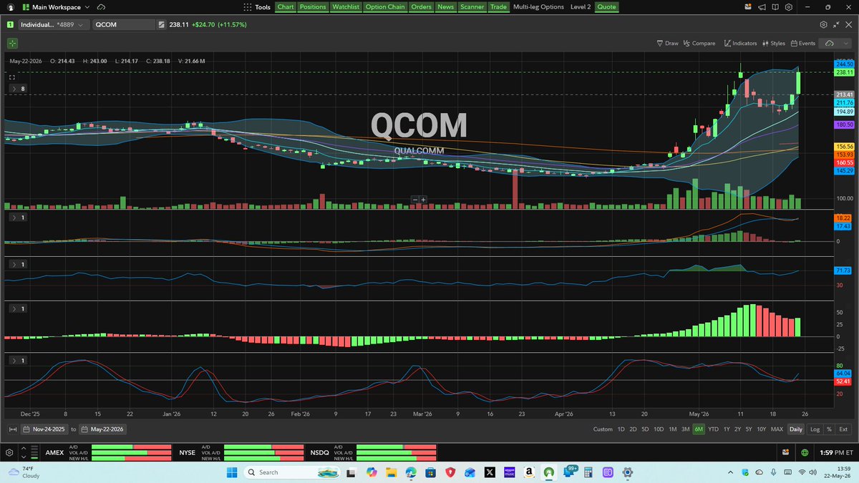Toggle extended hours Ext button
Screen dimensions: 859x483
843,429
